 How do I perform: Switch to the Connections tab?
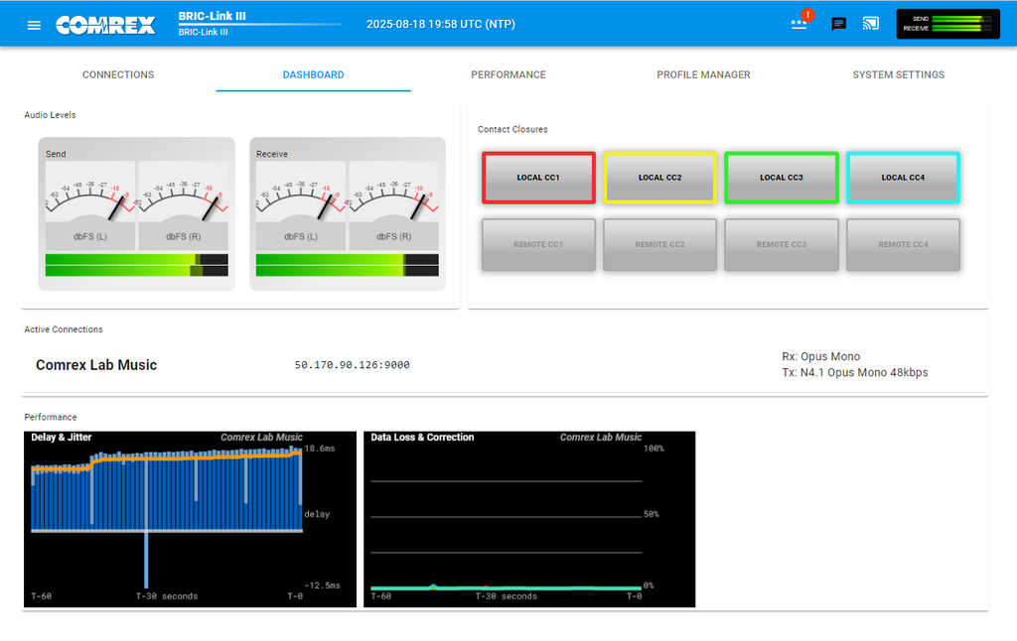coord(118,74)
